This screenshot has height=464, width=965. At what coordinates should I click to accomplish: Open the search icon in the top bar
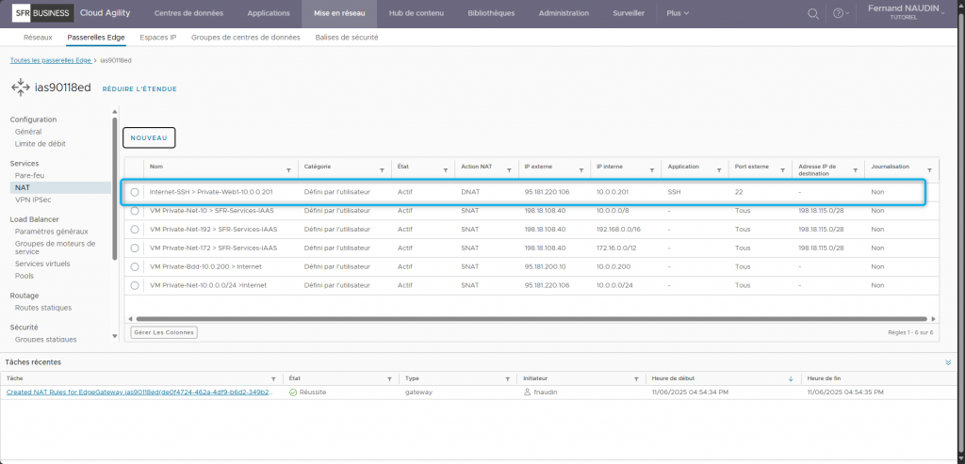(x=813, y=14)
